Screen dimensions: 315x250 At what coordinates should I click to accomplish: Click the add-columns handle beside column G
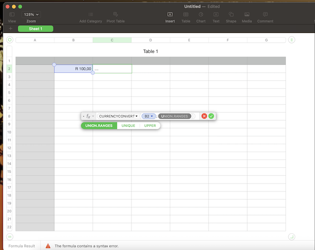point(291,40)
